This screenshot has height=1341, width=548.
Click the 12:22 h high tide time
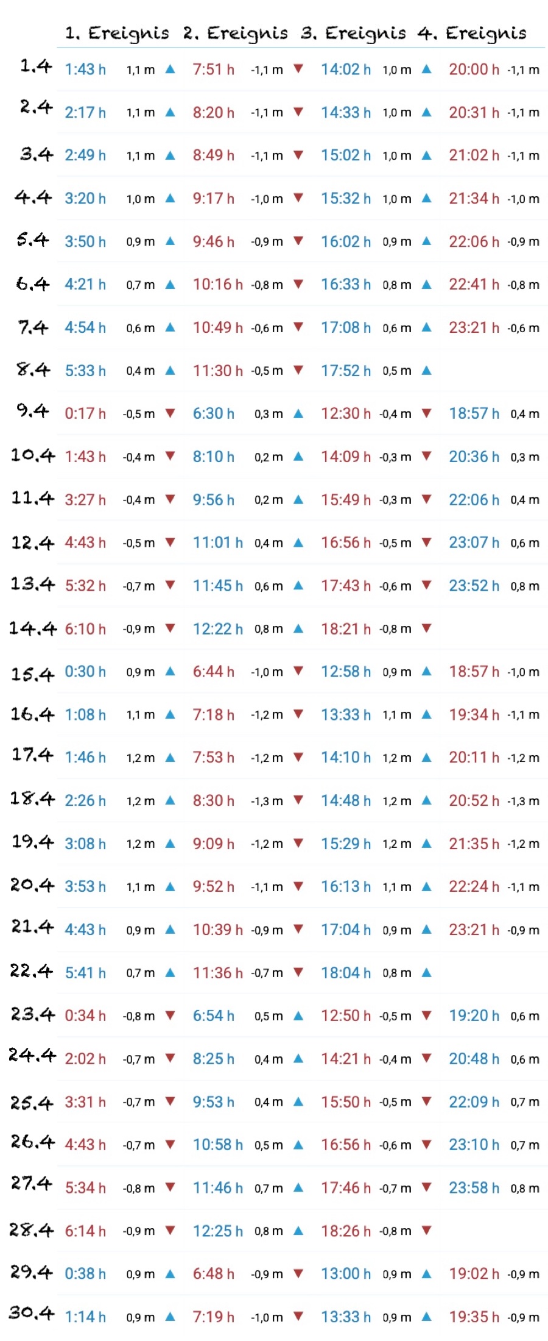pos(217,628)
